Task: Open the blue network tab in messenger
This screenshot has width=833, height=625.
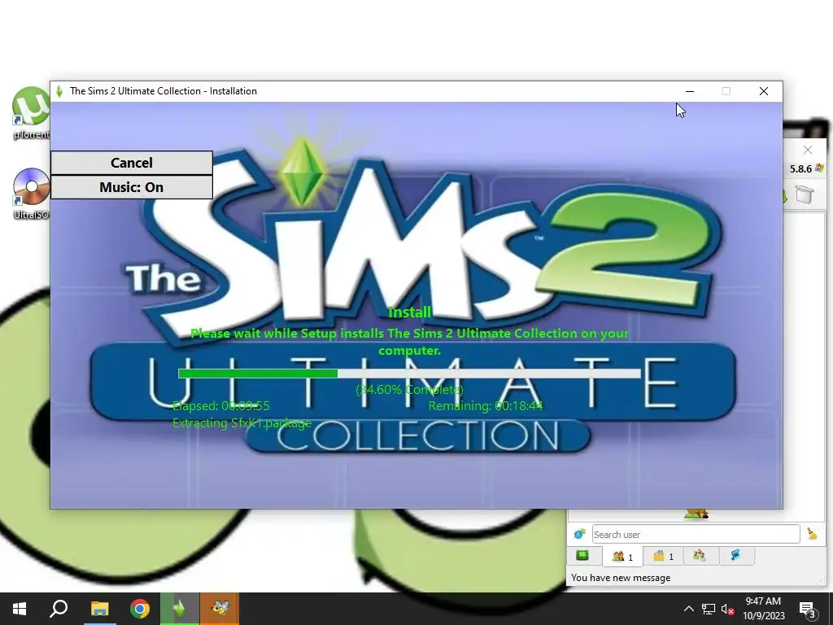Action: point(735,556)
